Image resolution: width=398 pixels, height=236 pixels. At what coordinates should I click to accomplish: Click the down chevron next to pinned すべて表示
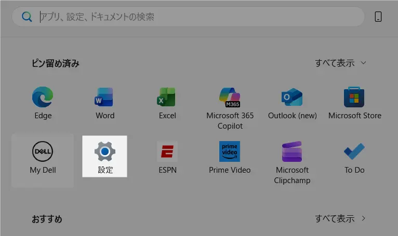click(363, 63)
